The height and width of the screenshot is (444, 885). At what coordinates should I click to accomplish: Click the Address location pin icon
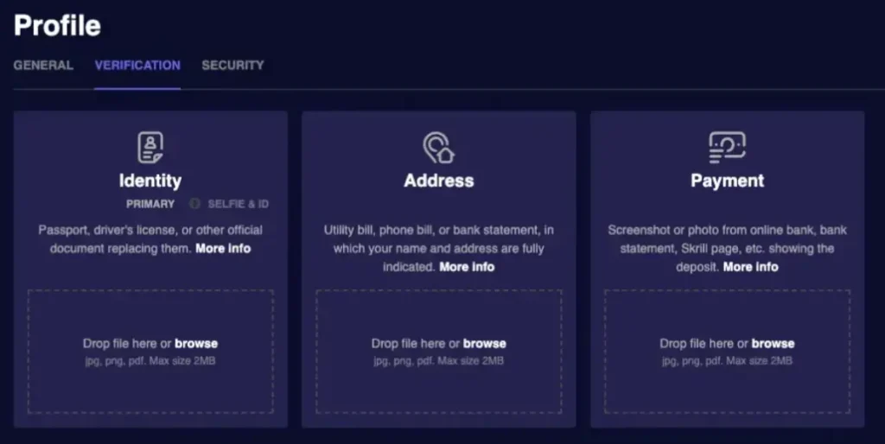438,147
